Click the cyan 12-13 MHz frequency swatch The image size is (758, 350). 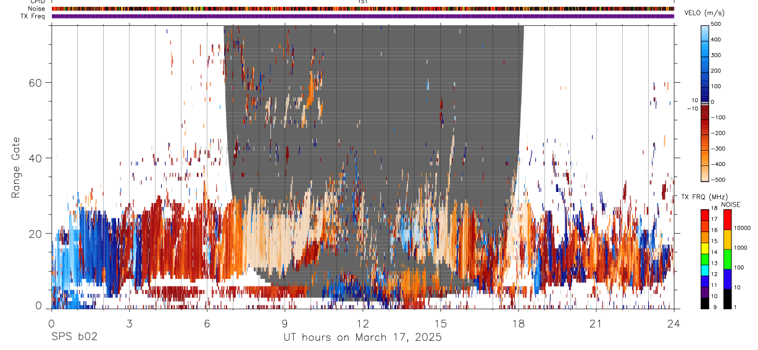(705, 270)
